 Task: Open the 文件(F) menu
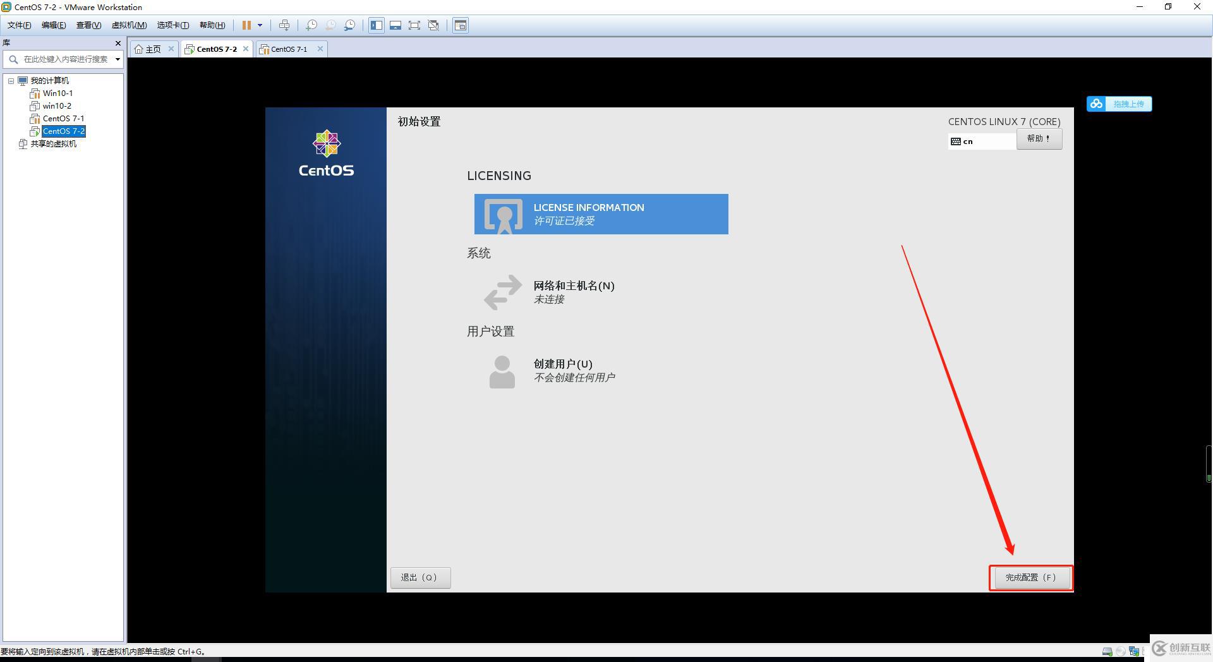pos(19,25)
